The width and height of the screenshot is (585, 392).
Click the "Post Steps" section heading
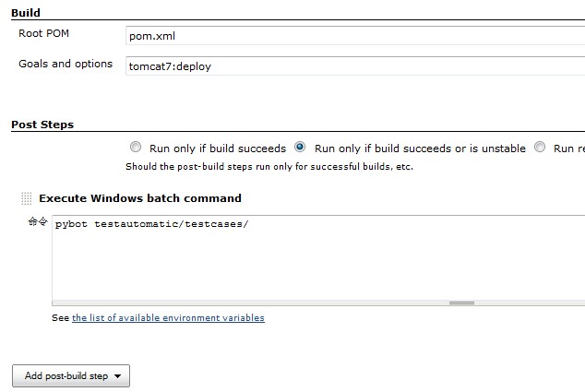[42, 125]
